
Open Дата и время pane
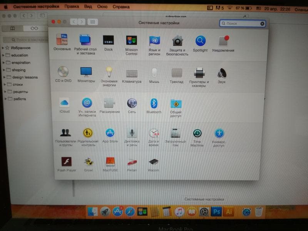pos(154,137)
